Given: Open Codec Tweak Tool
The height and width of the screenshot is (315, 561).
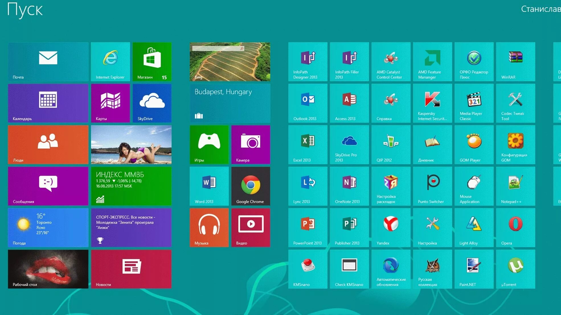Looking at the screenshot, I should [x=516, y=103].
